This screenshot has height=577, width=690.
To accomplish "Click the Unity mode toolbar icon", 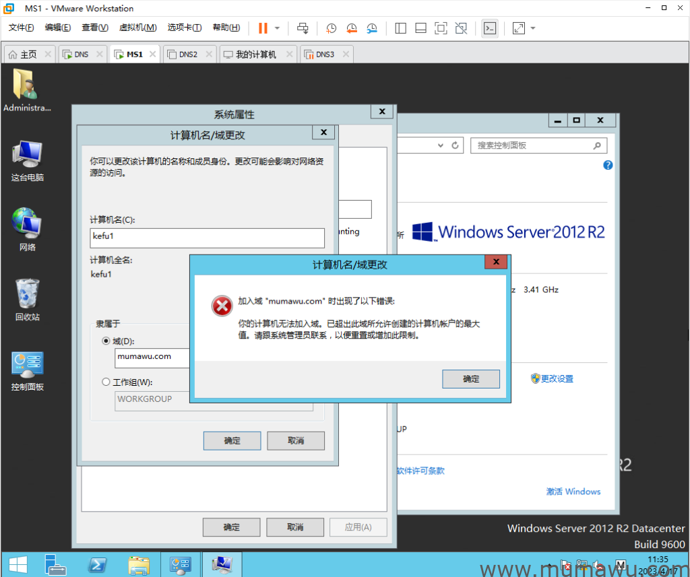I will [461, 28].
